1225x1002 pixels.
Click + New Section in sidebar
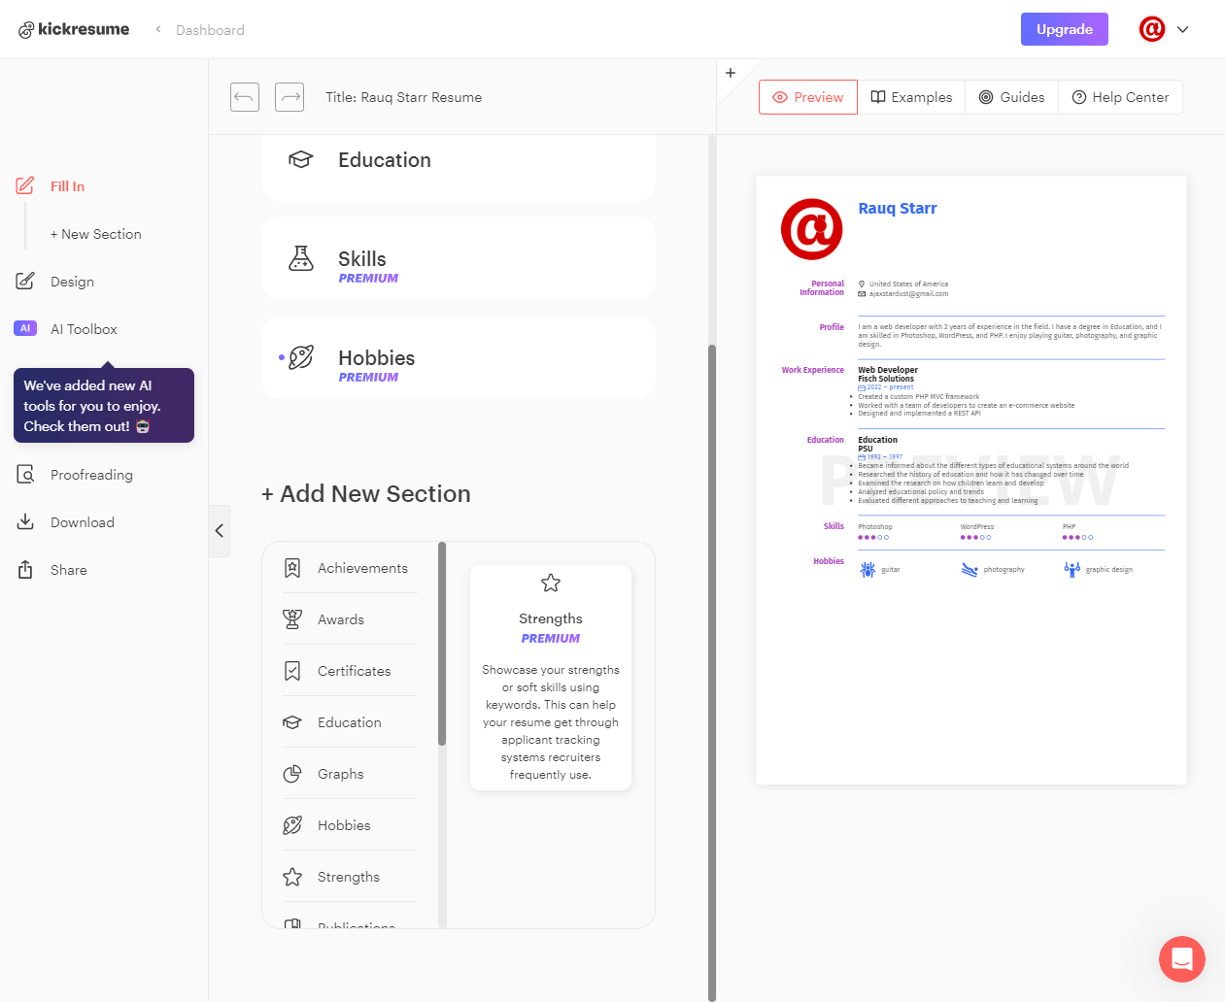pos(96,234)
